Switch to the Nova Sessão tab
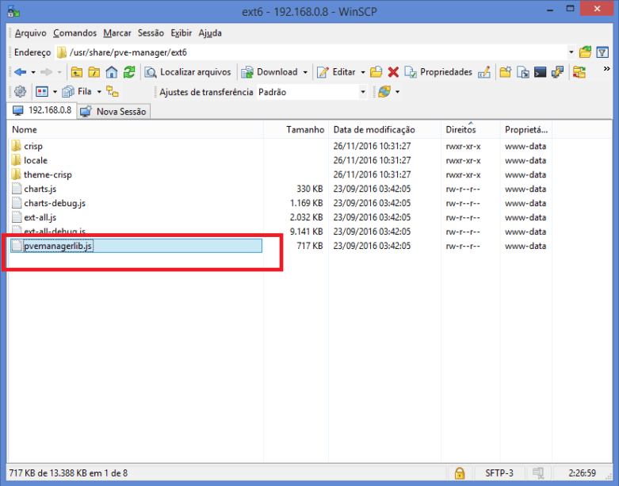Viewport: 619px width, 486px height. (x=115, y=112)
